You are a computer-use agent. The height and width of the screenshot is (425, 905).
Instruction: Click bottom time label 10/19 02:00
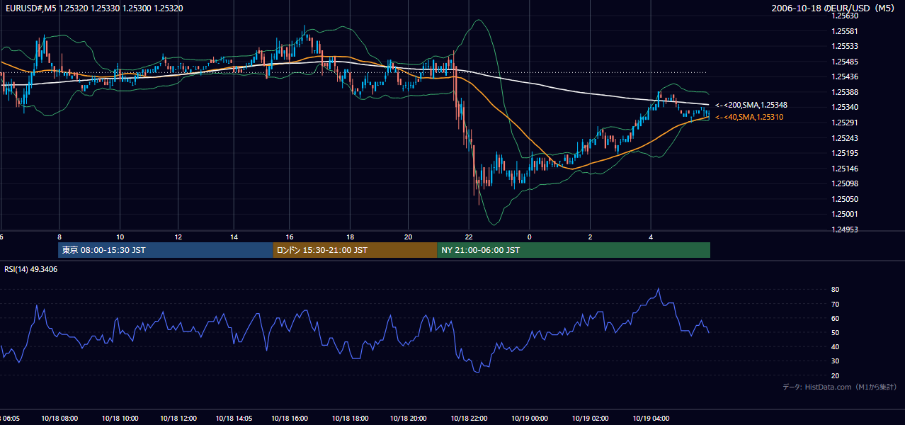[x=591, y=419]
